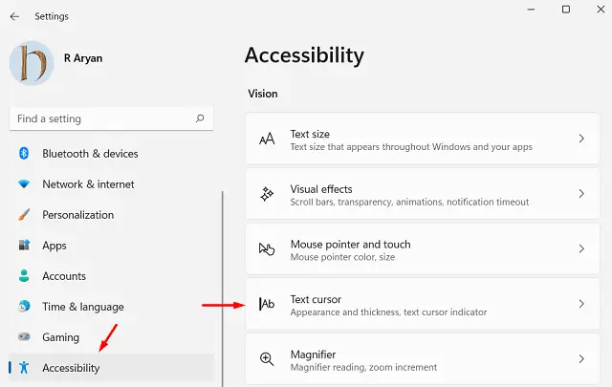Expand the Text size chevron
612x387 pixels.
(x=581, y=140)
